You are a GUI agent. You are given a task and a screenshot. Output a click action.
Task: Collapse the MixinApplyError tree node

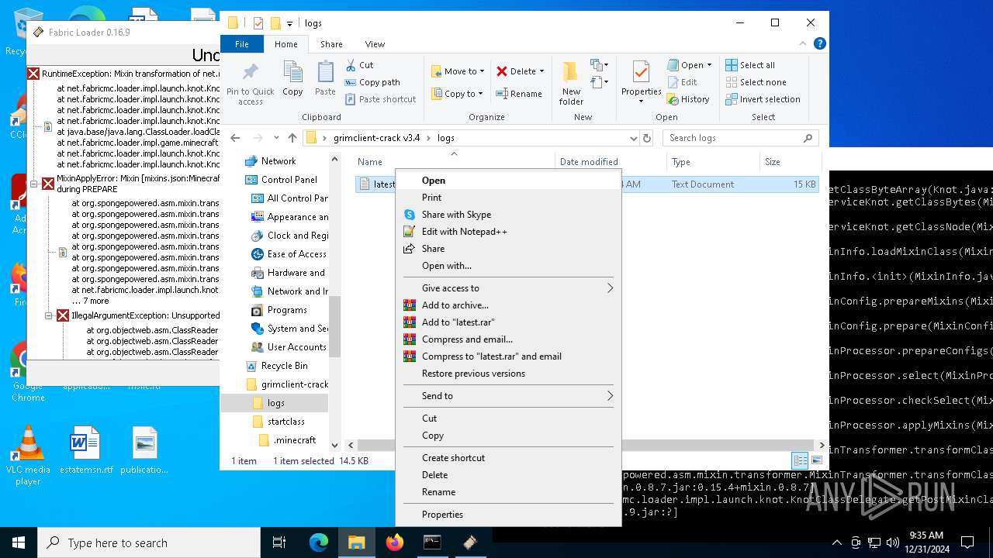coord(34,184)
